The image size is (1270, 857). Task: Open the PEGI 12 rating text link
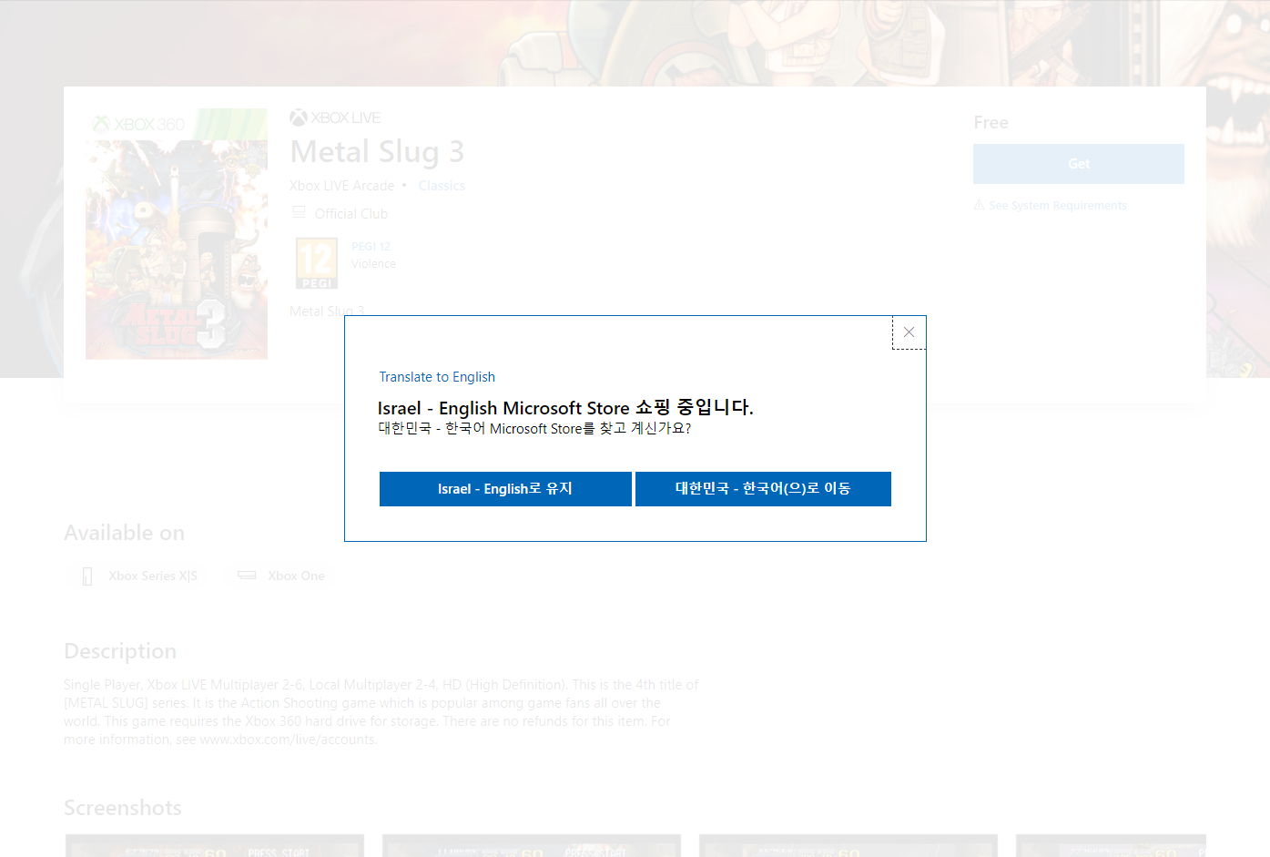click(371, 247)
